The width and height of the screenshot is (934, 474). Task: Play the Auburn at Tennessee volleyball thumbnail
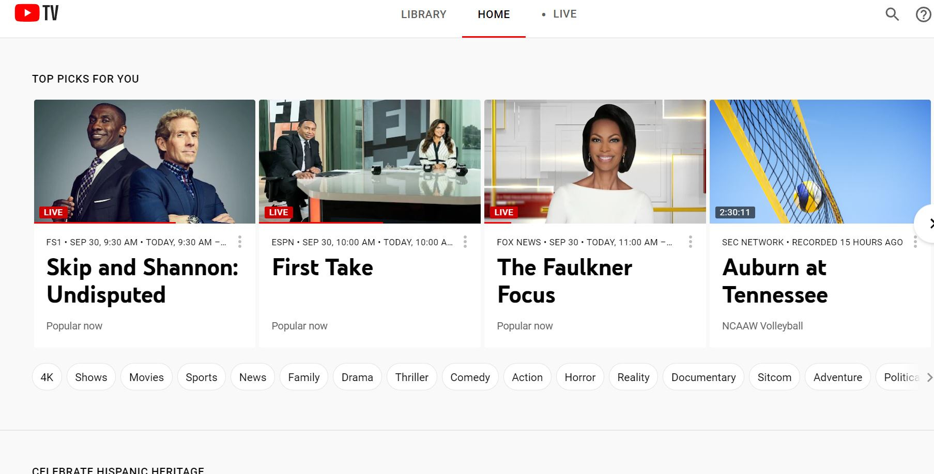pyautogui.click(x=820, y=162)
